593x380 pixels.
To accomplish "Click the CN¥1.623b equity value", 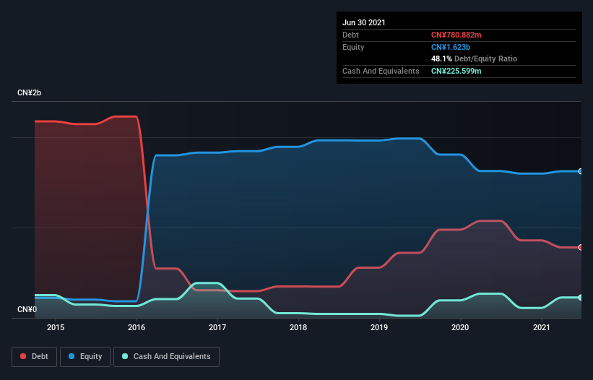I will point(451,47).
